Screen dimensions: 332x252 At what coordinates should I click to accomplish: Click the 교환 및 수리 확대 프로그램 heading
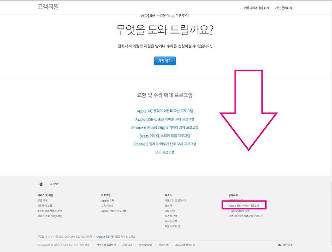165,95
